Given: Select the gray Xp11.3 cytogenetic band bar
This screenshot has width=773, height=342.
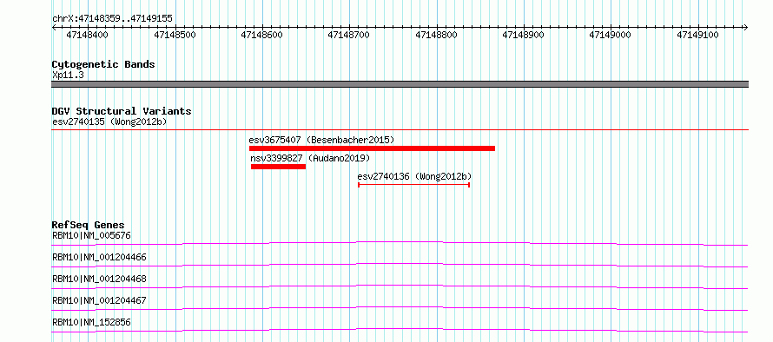Looking at the screenshot, I should click(x=400, y=84).
